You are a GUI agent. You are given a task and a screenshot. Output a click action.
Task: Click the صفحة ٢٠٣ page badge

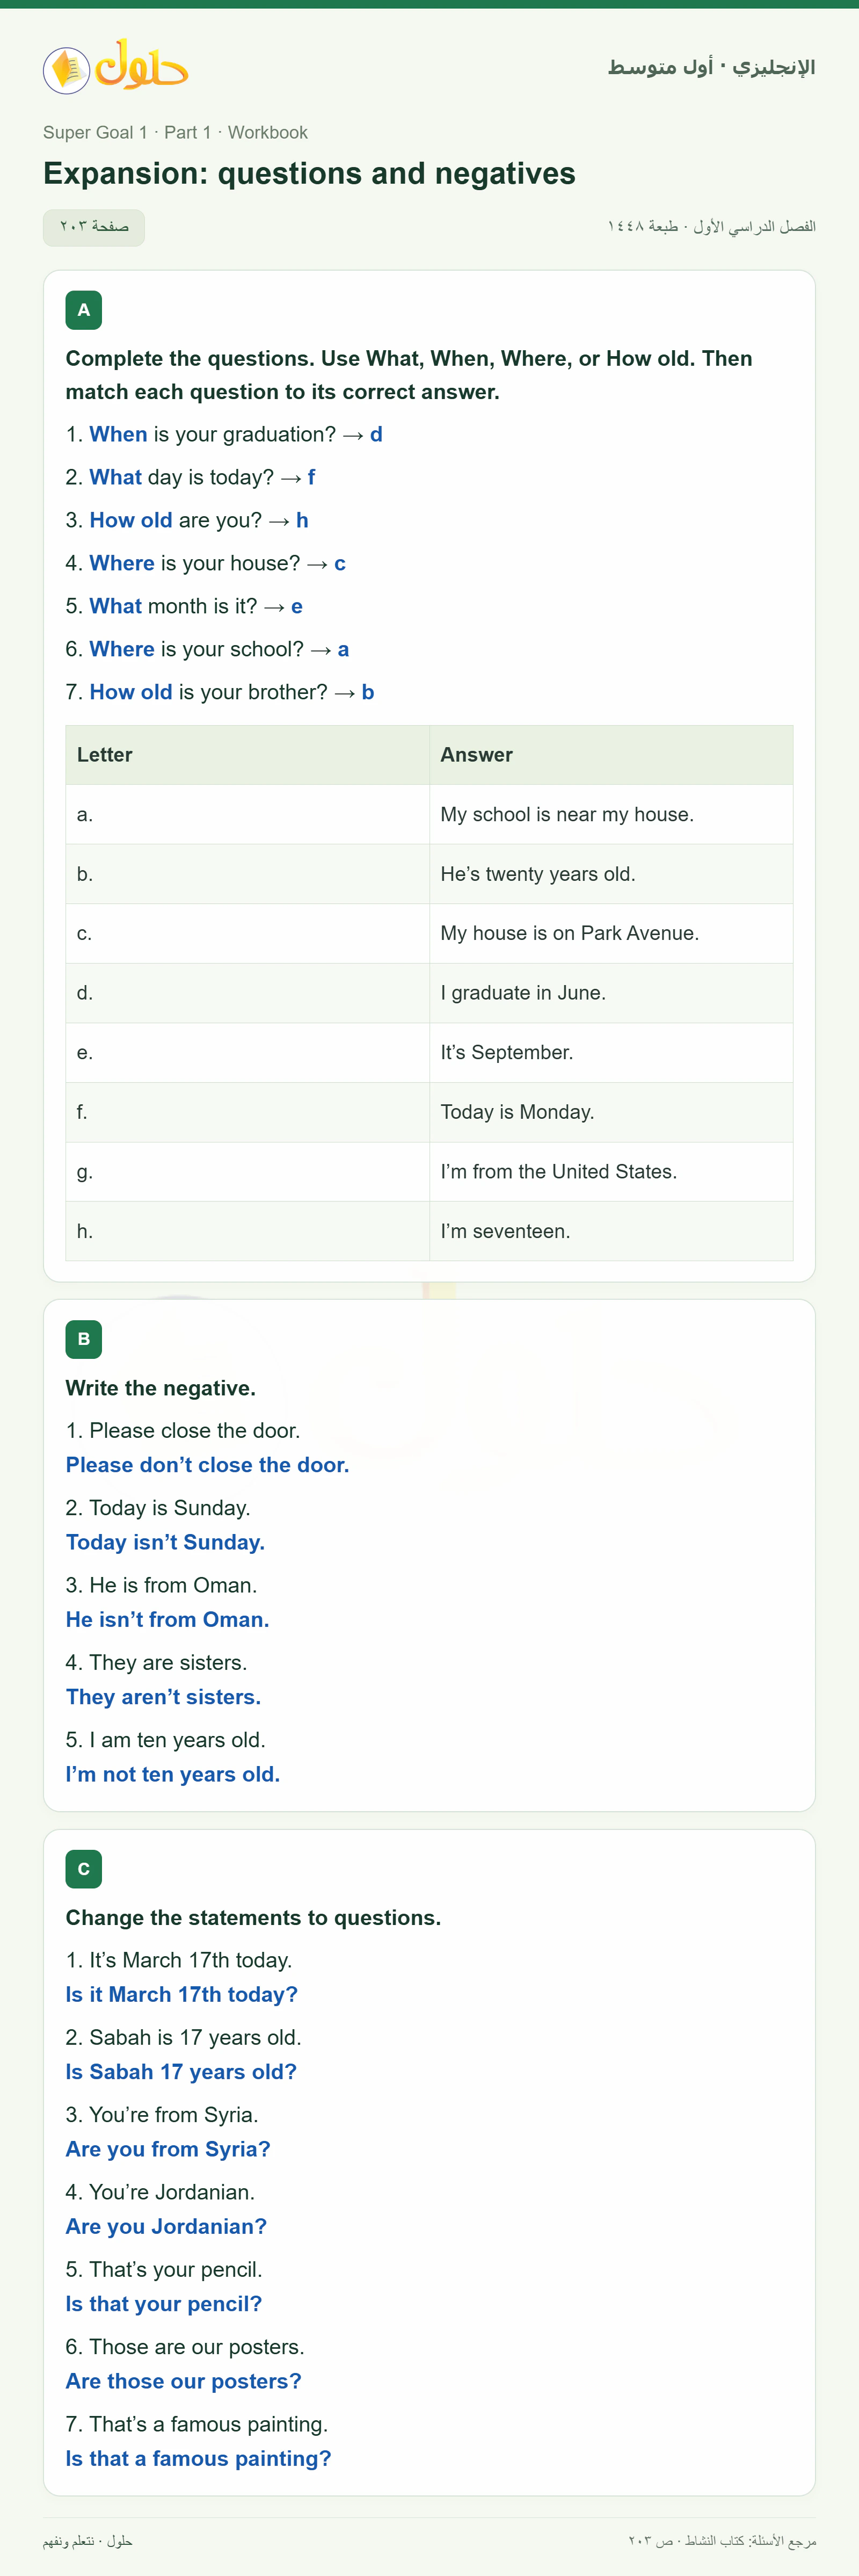click(x=94, y=227)
